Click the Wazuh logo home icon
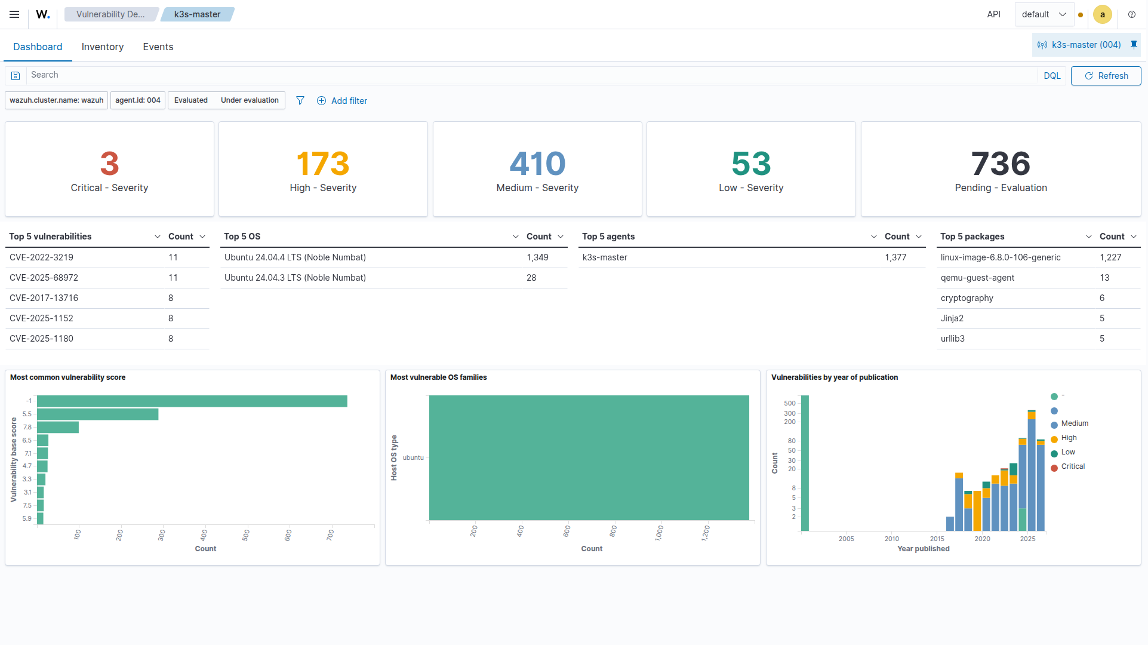 point(43,14)
